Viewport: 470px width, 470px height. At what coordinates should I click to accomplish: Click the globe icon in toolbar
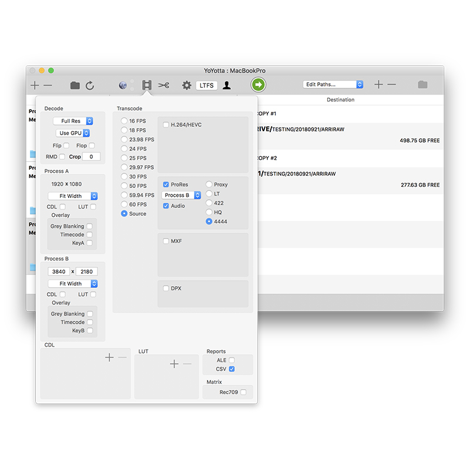coord(123,85)
